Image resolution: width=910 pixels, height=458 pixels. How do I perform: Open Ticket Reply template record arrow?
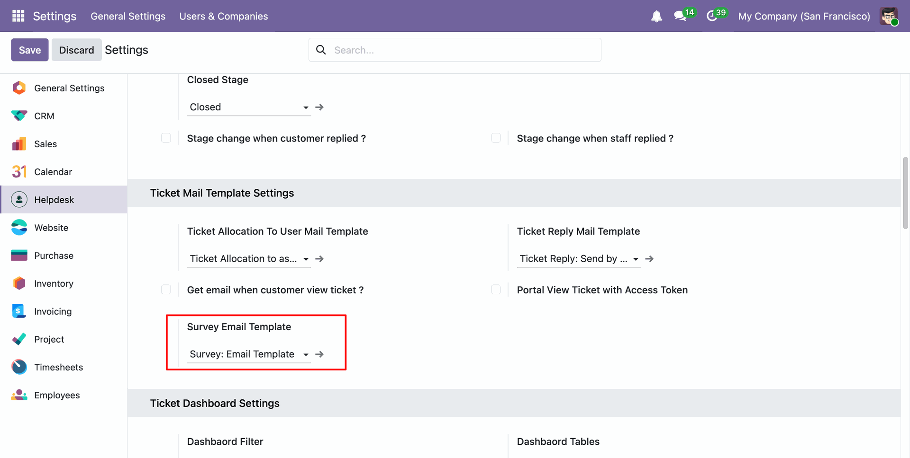pyautogui.click(x=649, y=259)
